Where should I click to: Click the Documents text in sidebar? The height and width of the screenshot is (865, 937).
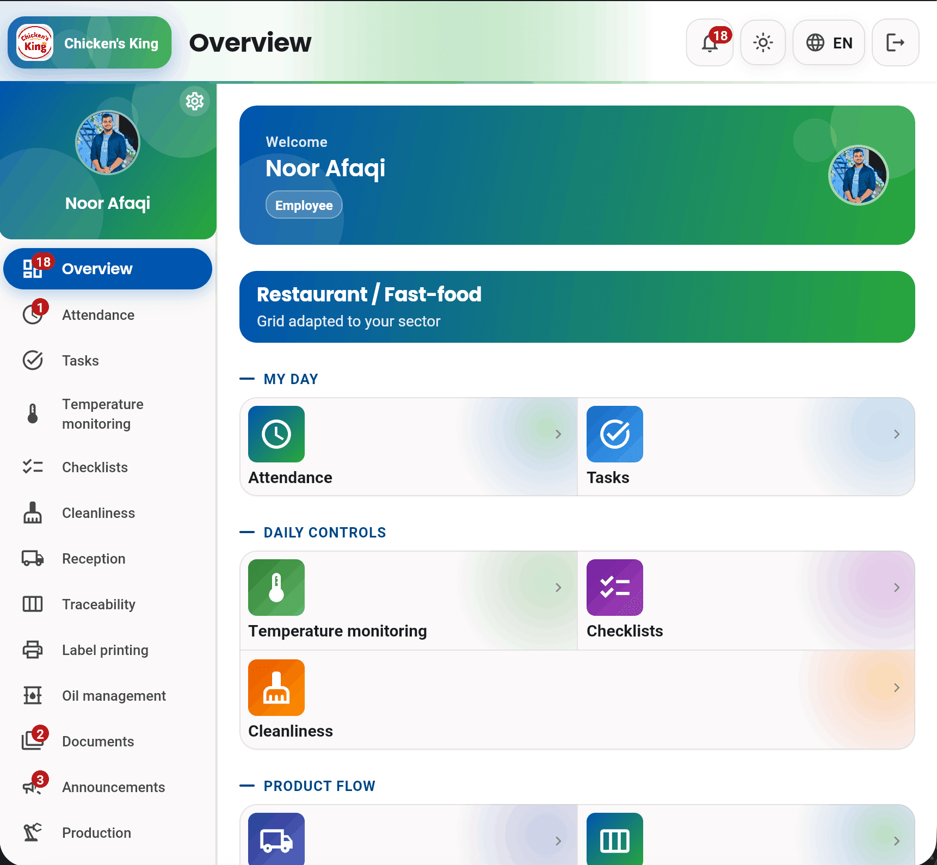(98, 742)
